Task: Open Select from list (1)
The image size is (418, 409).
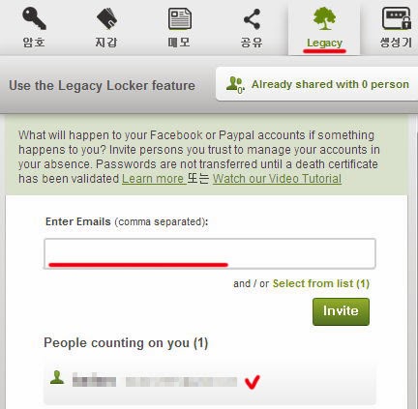Action: click(x=321, y=283)
